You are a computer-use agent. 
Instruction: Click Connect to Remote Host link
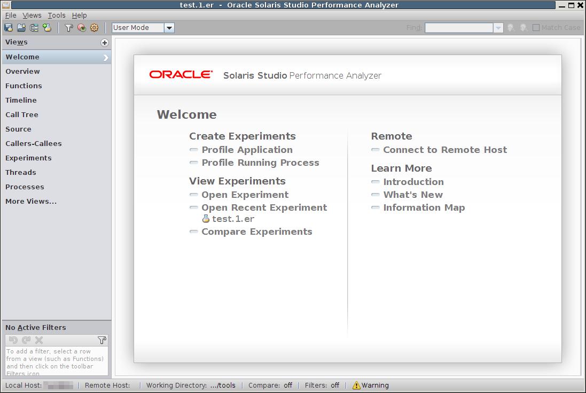point(445,150)
